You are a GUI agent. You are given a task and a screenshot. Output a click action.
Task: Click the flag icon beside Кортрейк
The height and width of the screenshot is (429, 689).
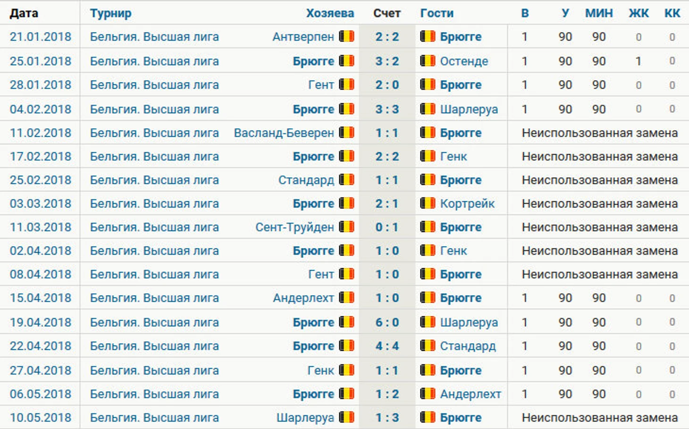[x=428, y=203]
